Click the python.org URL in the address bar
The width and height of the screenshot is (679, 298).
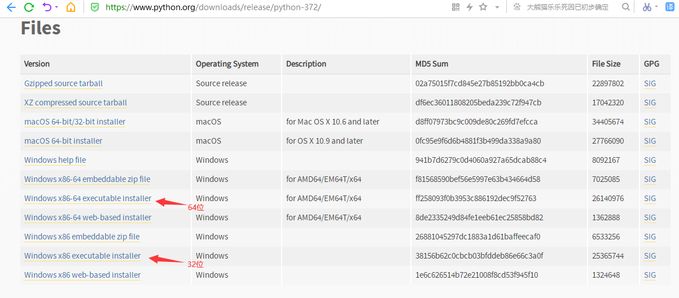[213, 7]
